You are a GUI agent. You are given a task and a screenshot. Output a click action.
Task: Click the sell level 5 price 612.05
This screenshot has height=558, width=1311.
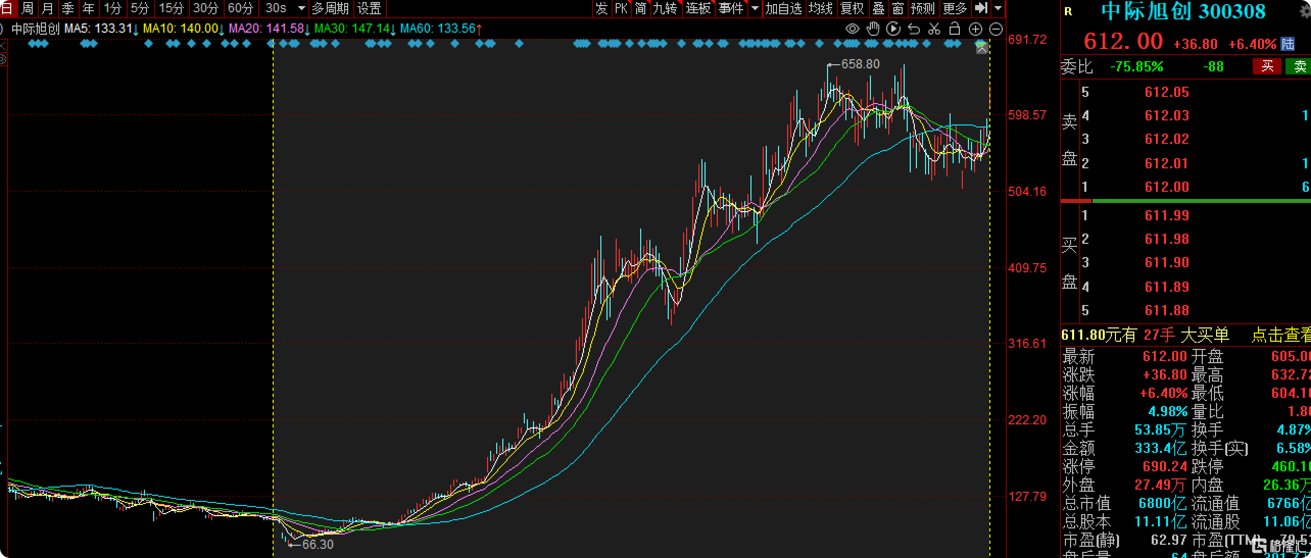1167,92
